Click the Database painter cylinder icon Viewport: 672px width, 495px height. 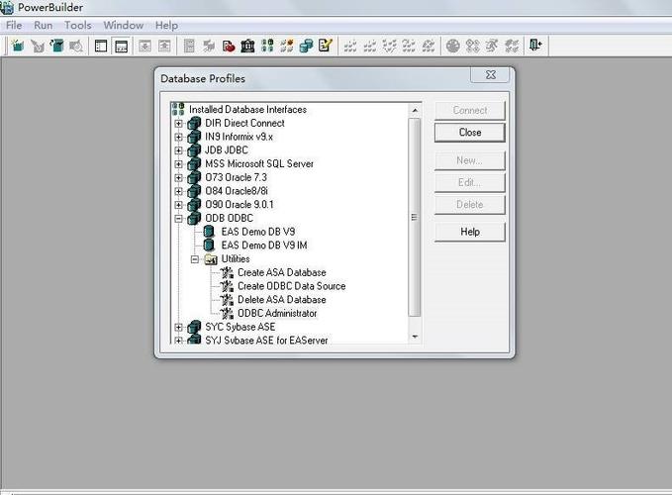307,46
